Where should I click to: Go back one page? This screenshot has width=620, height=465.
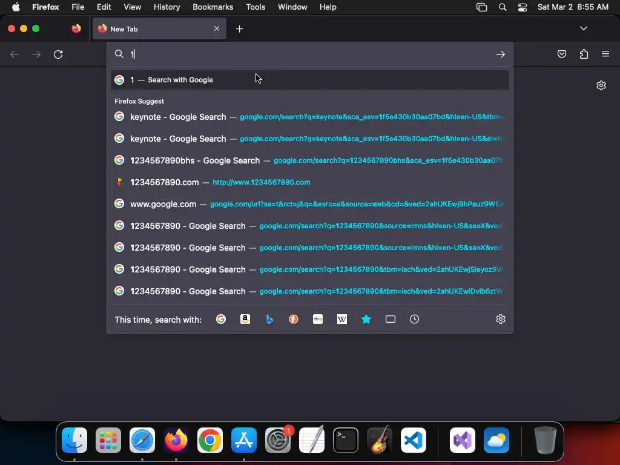pyautogui.click(x=15, y=54)
